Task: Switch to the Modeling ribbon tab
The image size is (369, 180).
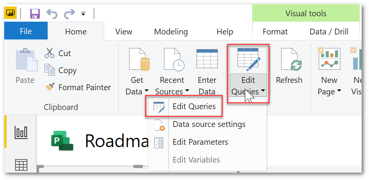Action: pyautogui.click(x=171, y=32)
